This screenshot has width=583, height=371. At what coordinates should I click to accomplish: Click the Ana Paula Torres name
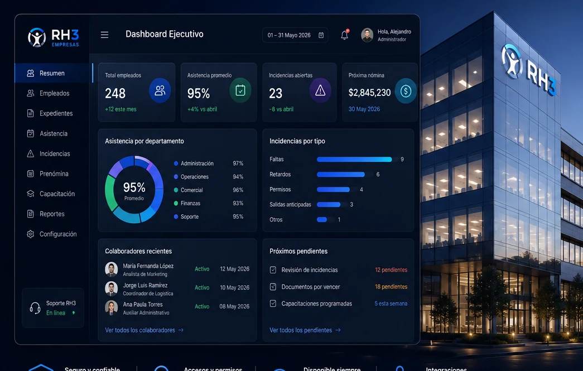[143, 305]
